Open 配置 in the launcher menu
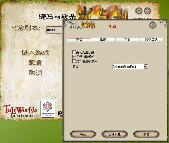This screenshot has height=143, width=169. pos(35,63)
